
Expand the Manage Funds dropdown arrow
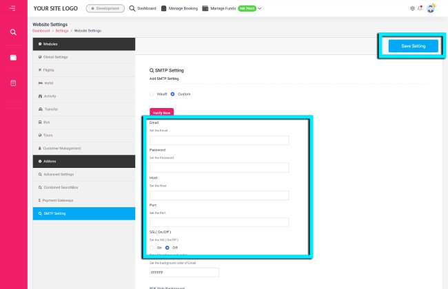click(260, 8)
